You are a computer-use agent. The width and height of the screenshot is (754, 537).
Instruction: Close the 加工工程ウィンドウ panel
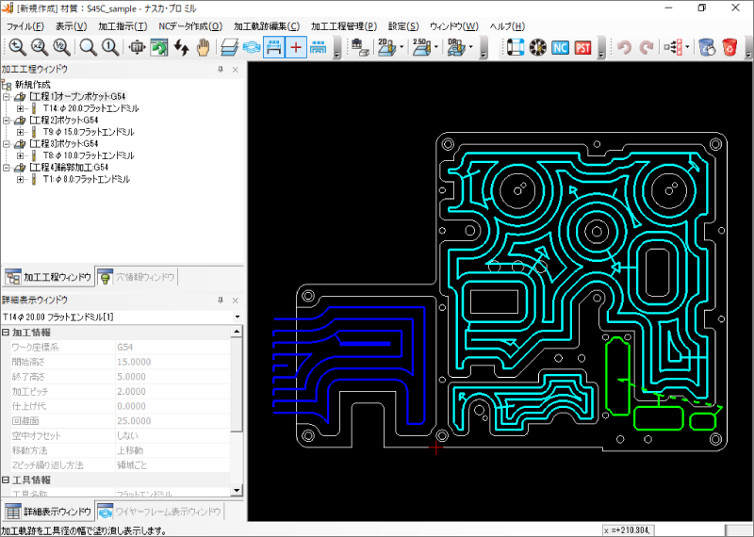coord(235,70)
